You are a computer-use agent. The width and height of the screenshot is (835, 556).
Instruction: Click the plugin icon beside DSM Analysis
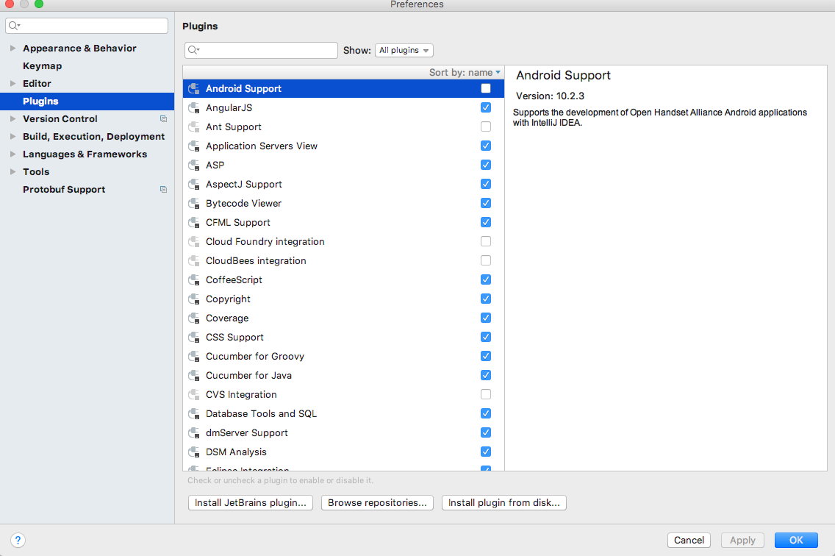[194, 452]
